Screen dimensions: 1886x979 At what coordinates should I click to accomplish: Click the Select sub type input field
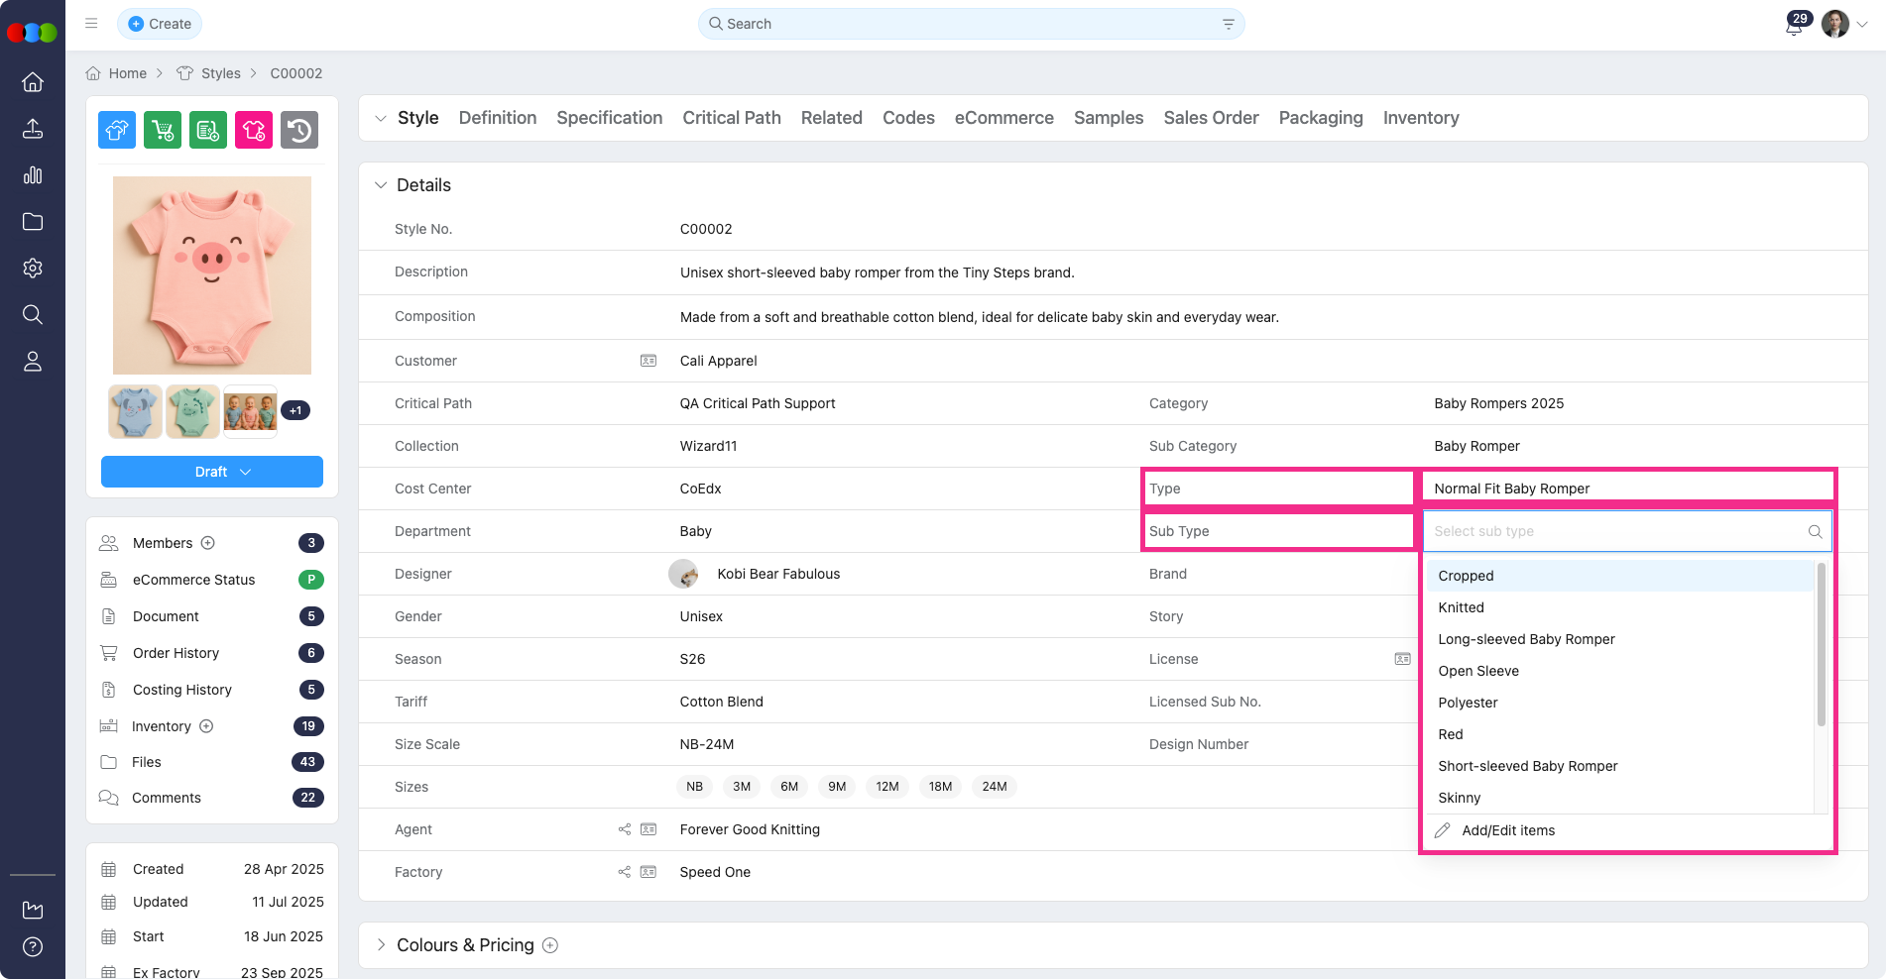tap(1616, 531)
